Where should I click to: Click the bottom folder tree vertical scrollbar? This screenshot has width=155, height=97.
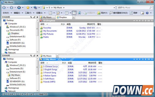pyautogui.click(x=37, y=75)
